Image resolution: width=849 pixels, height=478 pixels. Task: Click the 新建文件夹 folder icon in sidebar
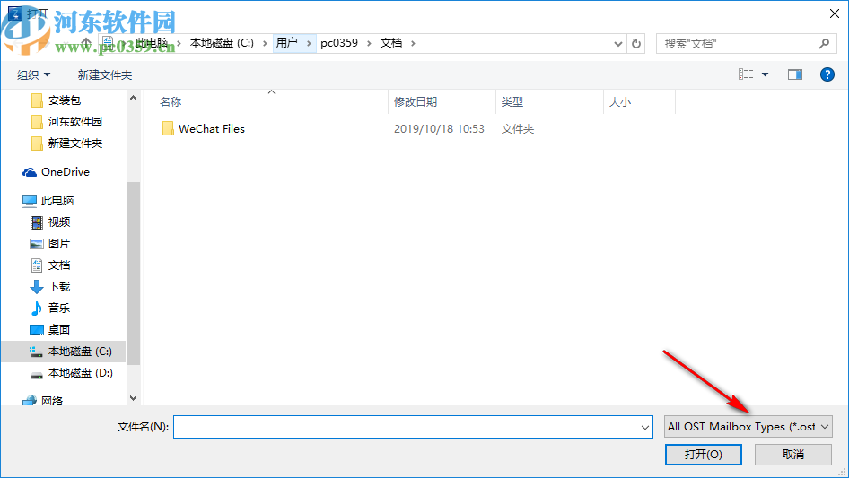point(37,143)
